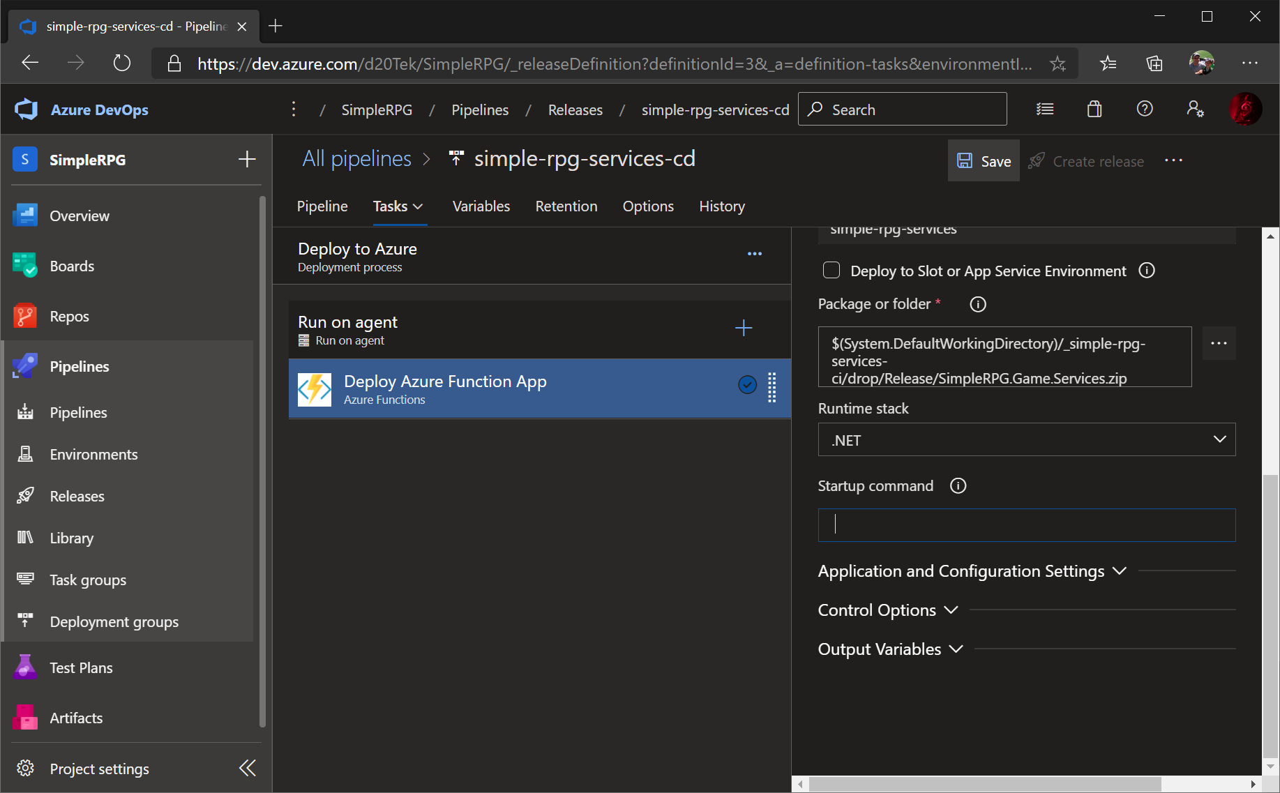
Task: Switch to the Pipeline tab
Action: (x=322, y=206)
